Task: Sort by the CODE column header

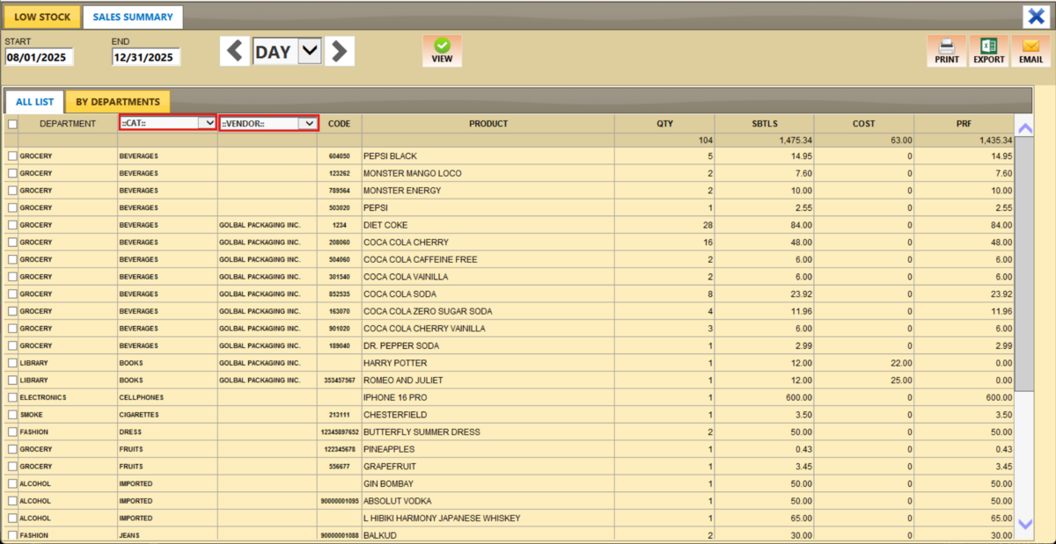Action: click(x=340, y=124)
